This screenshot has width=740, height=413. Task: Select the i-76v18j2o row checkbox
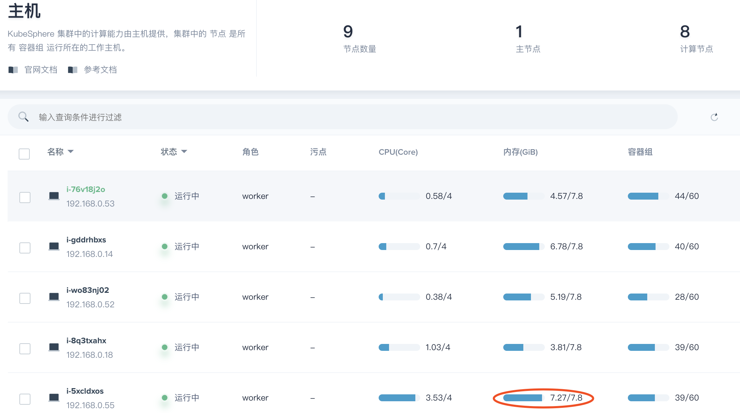[25, 198]
